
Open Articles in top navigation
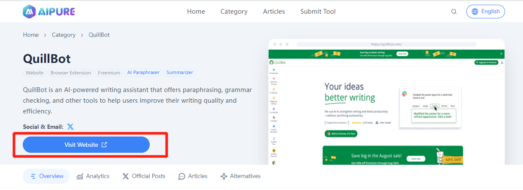(x=274, y=12)
